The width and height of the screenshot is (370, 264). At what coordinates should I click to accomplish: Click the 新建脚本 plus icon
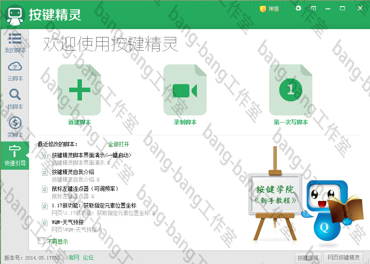point(79,89)
